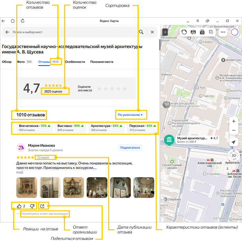Filter reviews by Персонал aspect
The height and width of the screenshot is (241, 242).
[142, 128]
